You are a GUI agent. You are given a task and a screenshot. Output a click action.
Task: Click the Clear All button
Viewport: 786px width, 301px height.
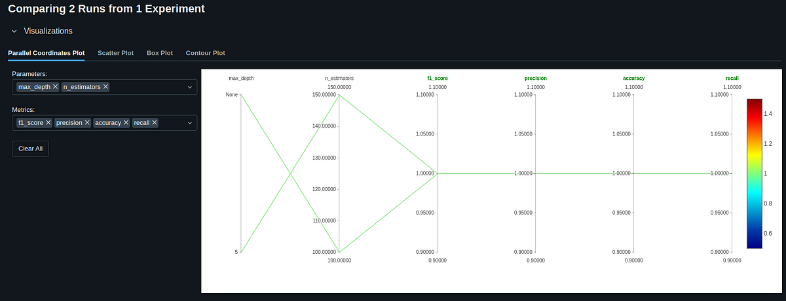(30, 149)
